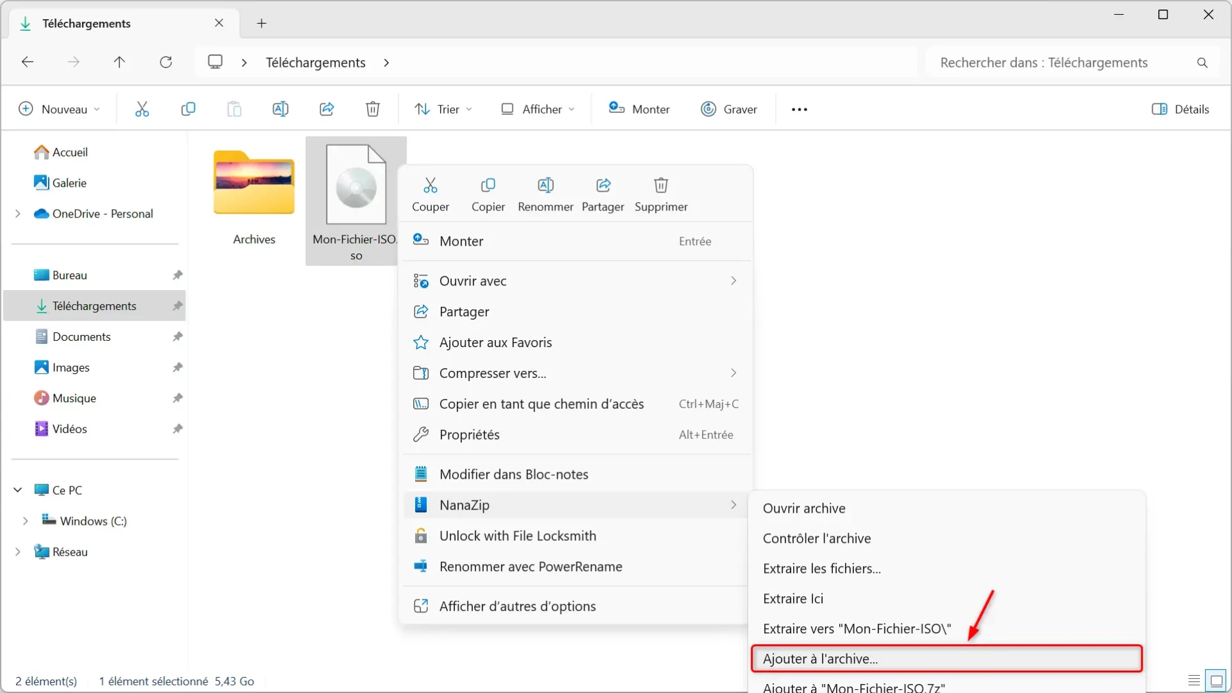Select Modifier dans Bloc-notes
1232x693 pixels.
[x=576, y=475]
